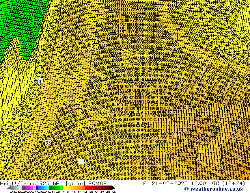Click the dark maroon right arrow tip of legend
Image resolution: width=250 pixels, height=193 pixels.
point(114,188)
